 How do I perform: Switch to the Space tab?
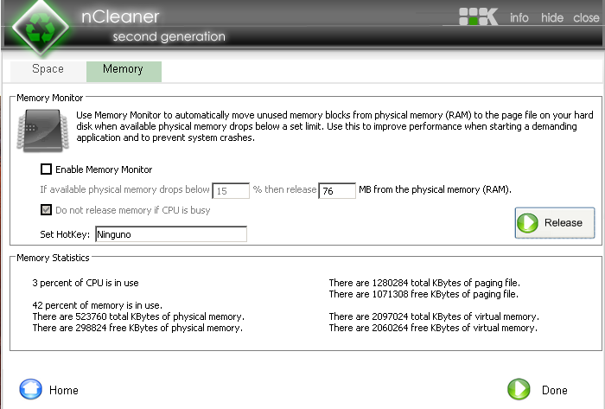(48, 71)
